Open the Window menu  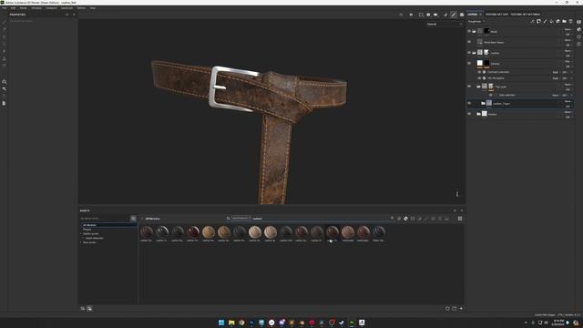[36, 8]
